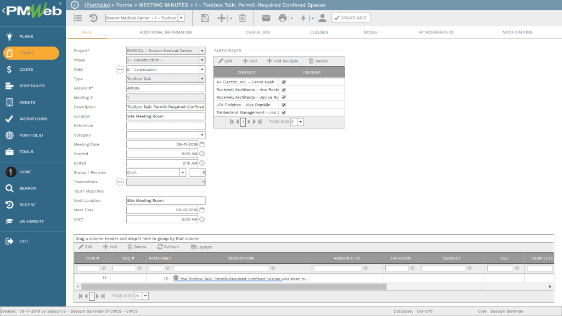The height and width of the screenshot is (316, 562).
Task: Sort by Assigned To column header
Action: pyautogui.click(x=347, y=258)
